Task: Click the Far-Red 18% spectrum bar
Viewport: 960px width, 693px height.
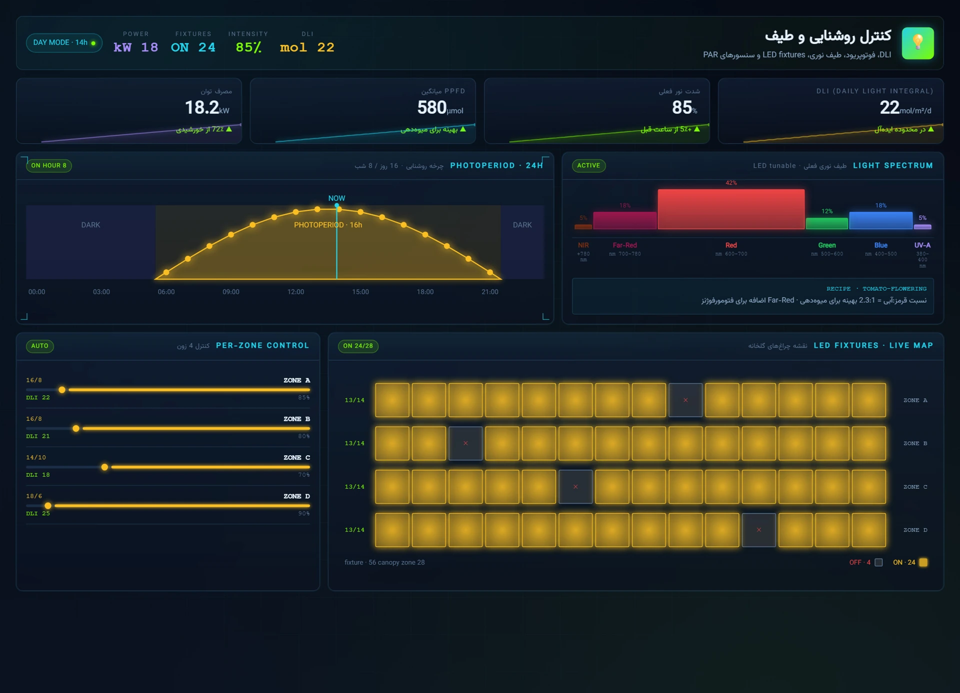Action: tap(625, 220)
